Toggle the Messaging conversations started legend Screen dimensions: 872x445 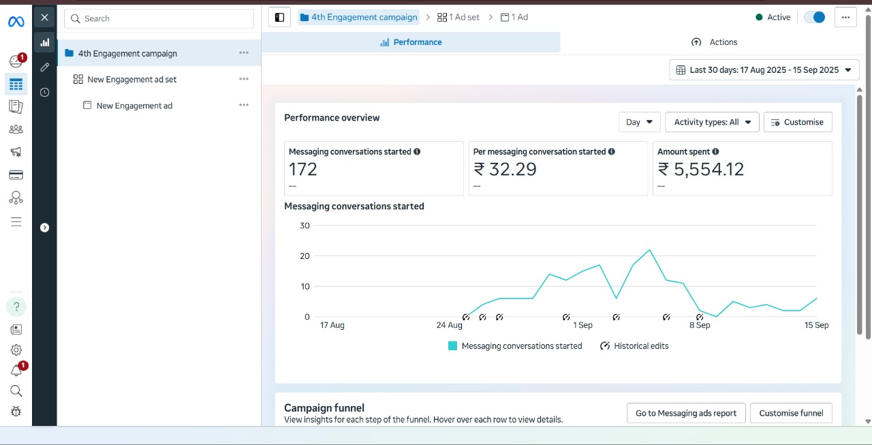515,346
